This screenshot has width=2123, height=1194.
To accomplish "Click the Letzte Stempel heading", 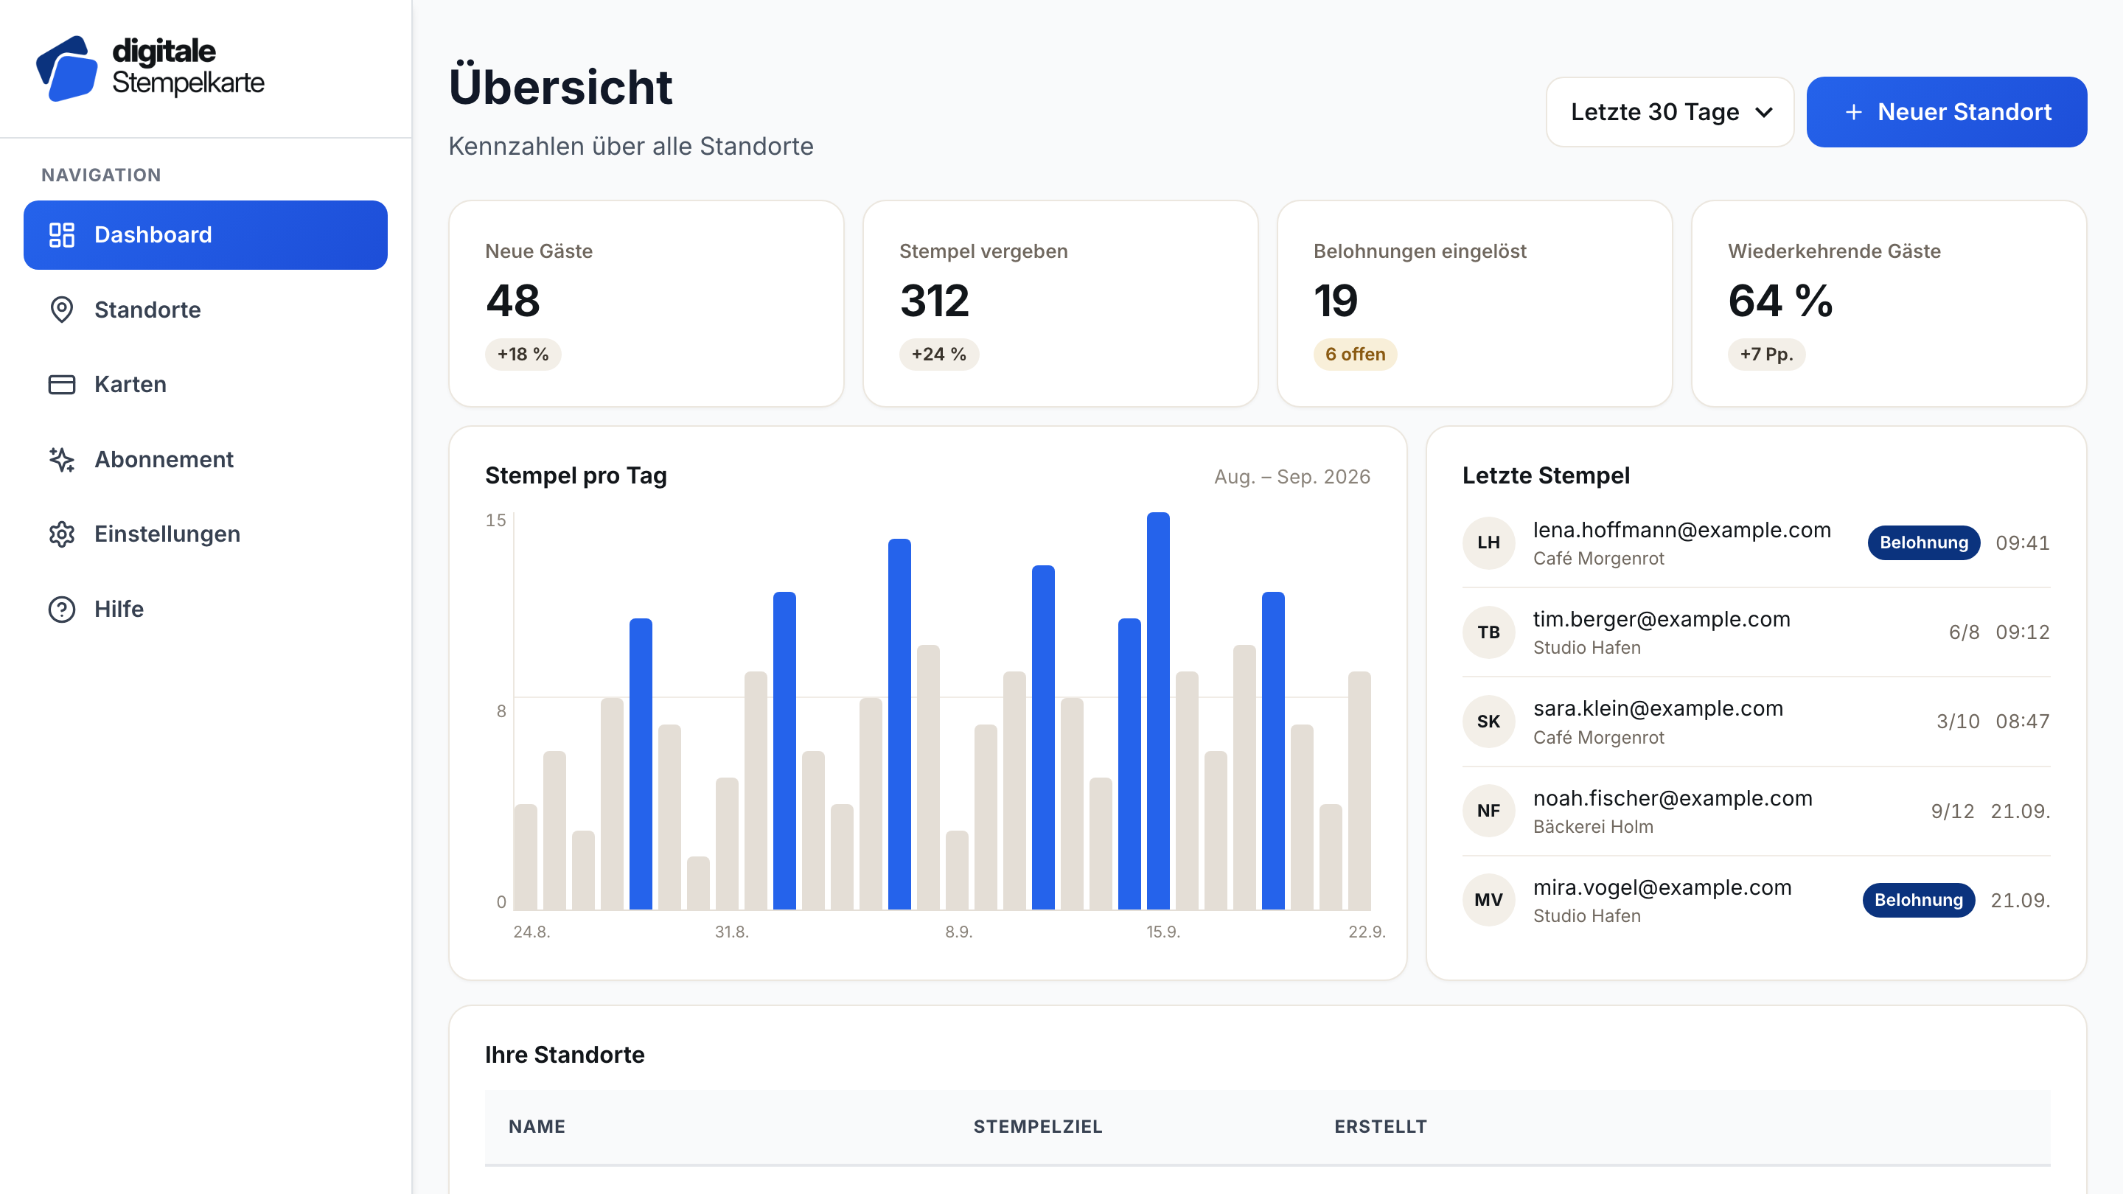I will coord(1546,476).
